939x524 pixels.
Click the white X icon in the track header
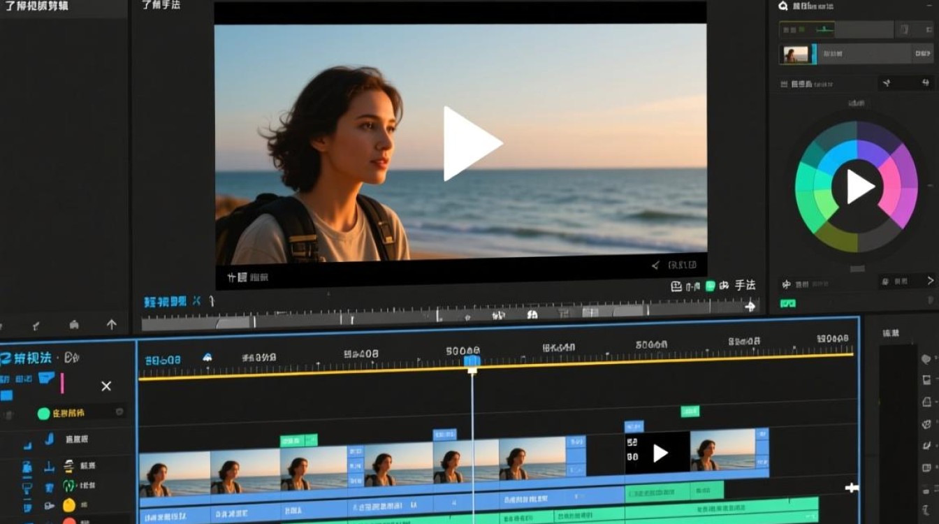(106, 386)
